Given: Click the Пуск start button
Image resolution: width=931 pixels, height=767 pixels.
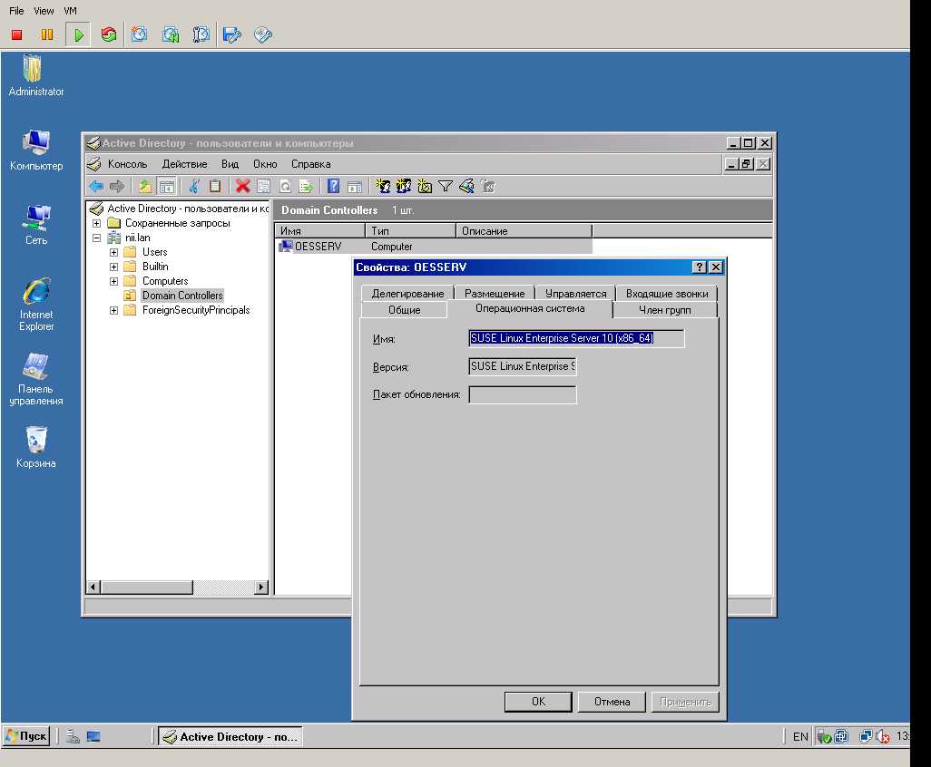Looking at the screenshot, I should (26, 736).
